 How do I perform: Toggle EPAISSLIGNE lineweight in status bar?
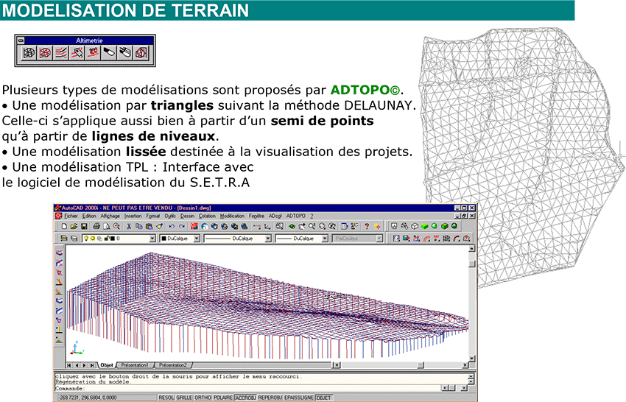point(300,398)
